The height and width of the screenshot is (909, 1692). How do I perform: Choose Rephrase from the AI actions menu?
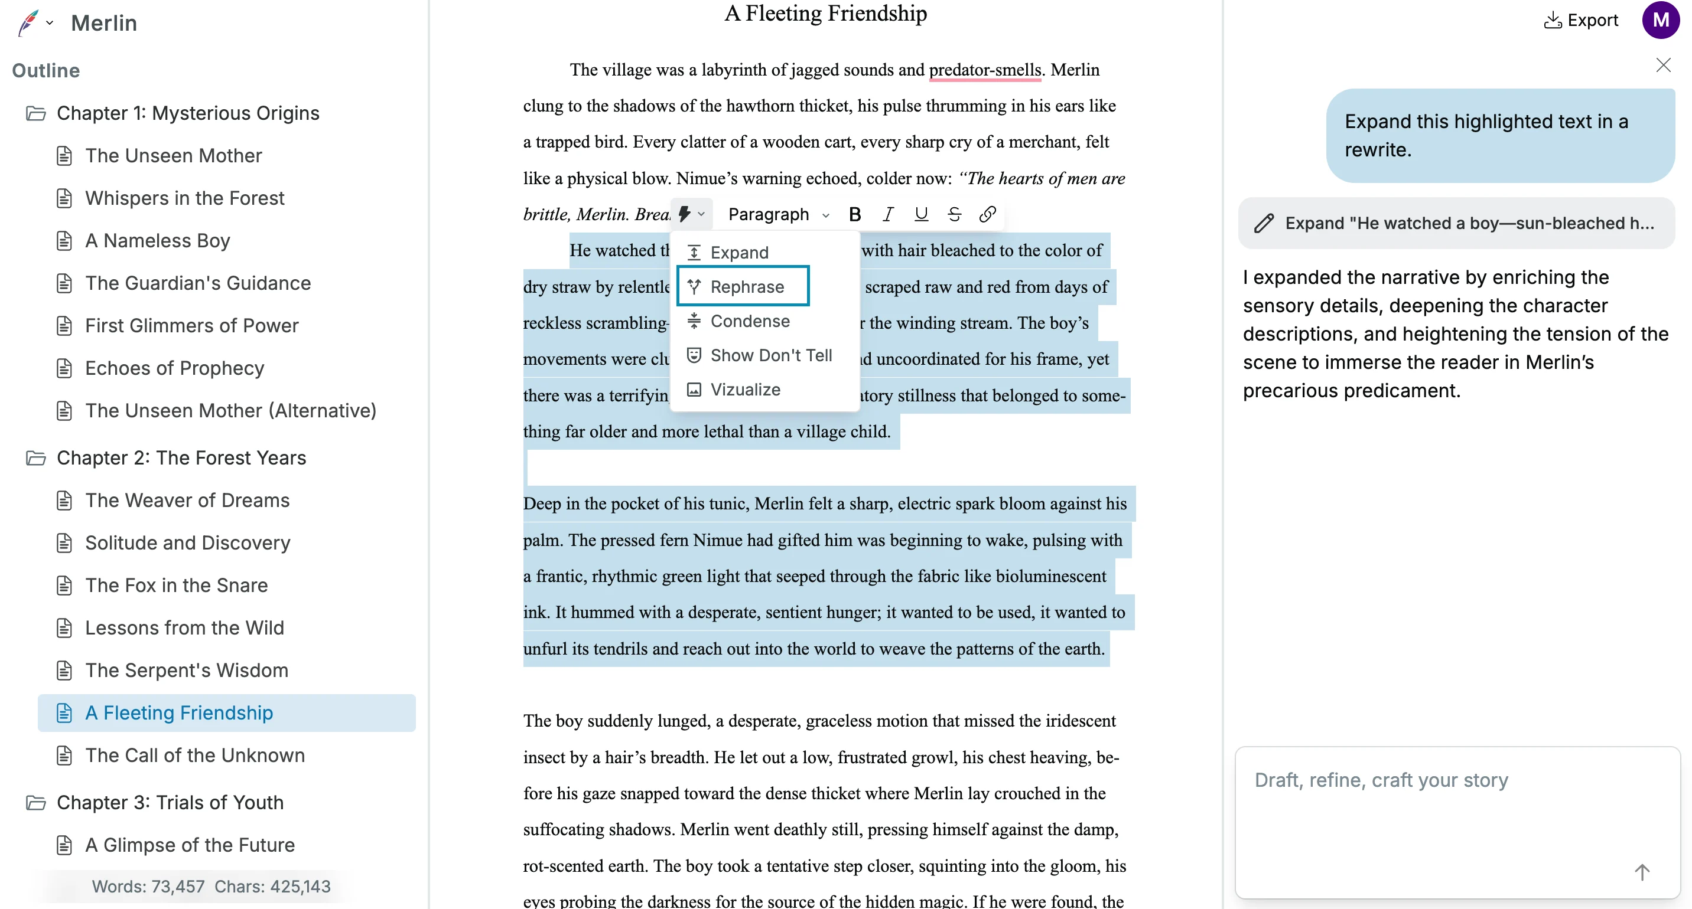point(743,287)
